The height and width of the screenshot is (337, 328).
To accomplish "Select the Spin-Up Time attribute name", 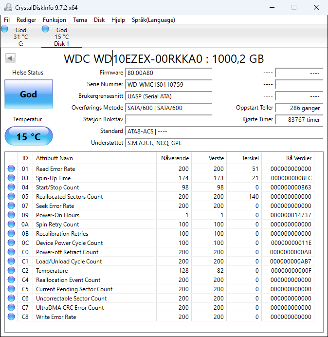I will point(53,178).
